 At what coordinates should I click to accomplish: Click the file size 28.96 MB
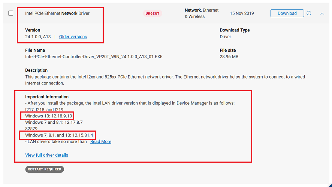[229, 56]
